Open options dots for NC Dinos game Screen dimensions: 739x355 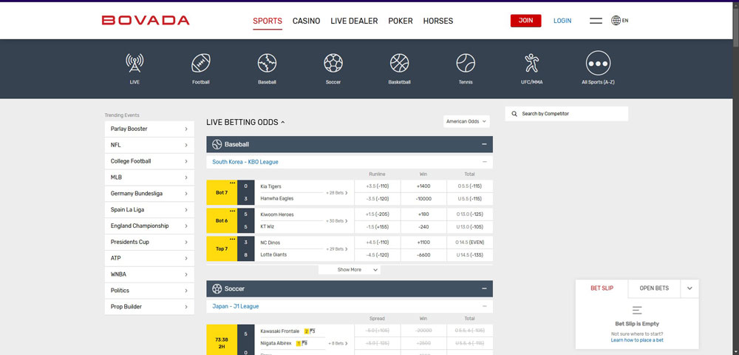pos(232,239)
